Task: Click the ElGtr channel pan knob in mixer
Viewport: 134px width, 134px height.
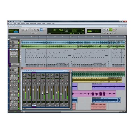Action: [62, 75]
